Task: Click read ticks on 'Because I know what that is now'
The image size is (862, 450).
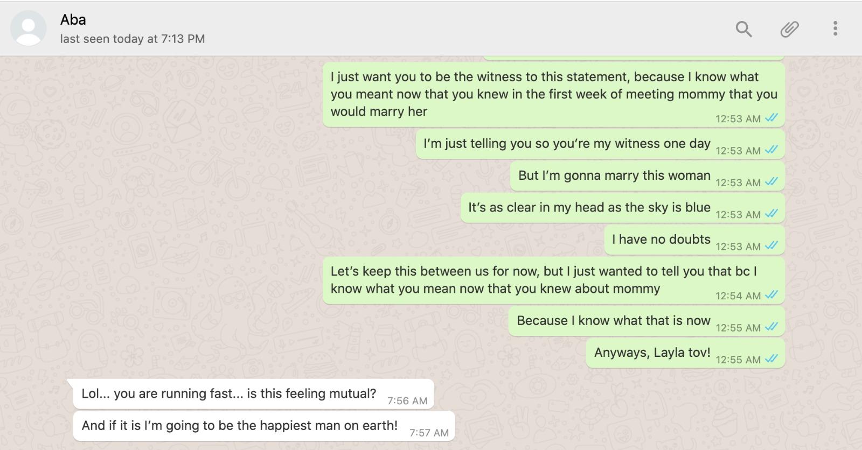Action: coord(771,327)
